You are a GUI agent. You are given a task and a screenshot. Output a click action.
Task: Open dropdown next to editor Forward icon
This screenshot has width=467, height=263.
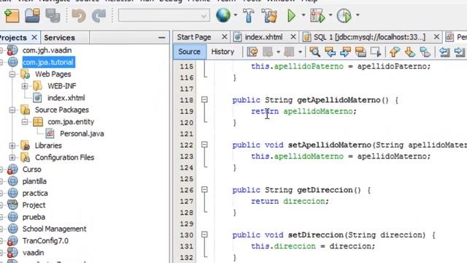(x=300, y=52)
